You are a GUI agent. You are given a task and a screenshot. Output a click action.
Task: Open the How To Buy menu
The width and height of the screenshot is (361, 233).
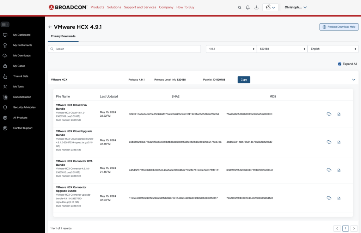pos(185,7)
